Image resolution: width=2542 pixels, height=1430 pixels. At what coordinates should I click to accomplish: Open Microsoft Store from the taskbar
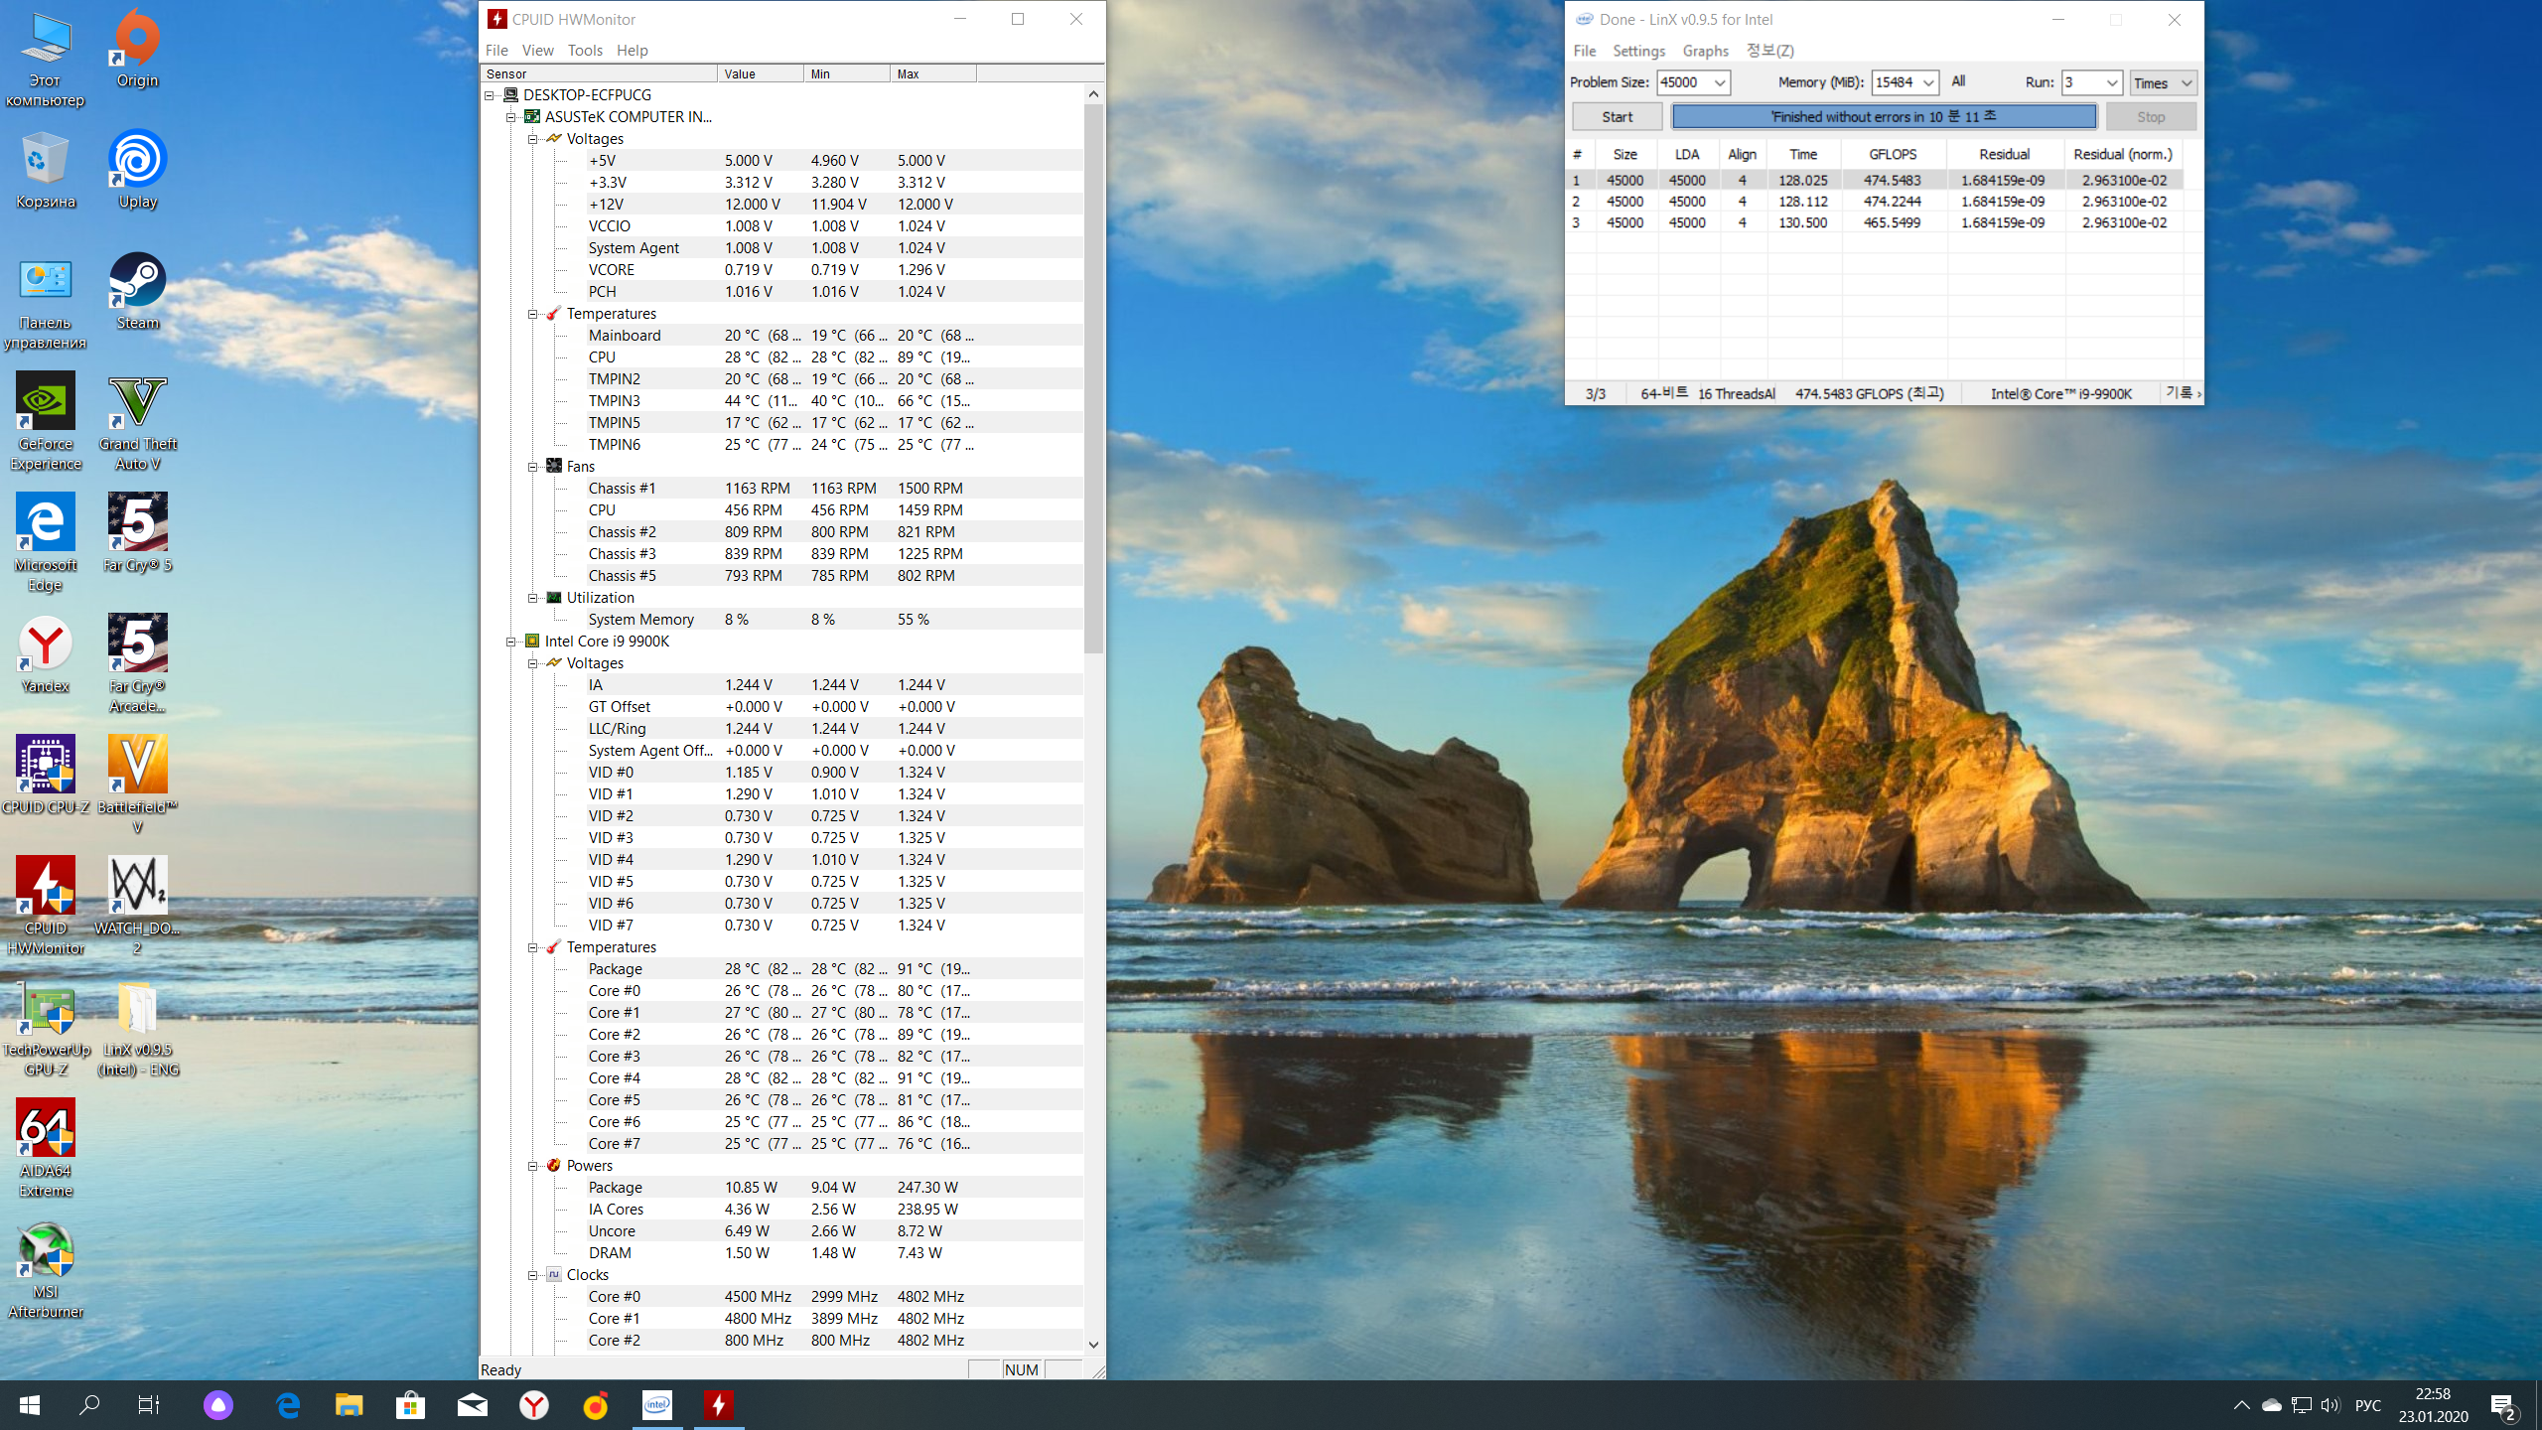tap(410, 1404)
